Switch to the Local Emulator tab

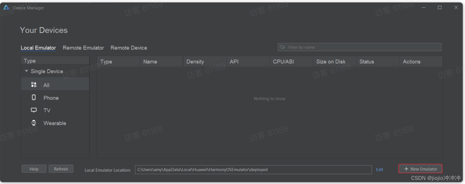(38, 48)
